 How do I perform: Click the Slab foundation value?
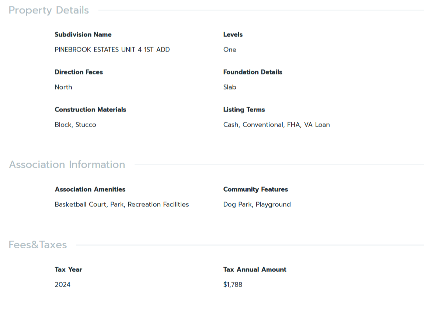pos(230,87)
